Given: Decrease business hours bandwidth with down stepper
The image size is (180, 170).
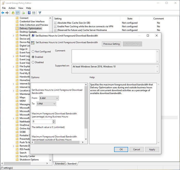Looking at the screenshot, I should (54, 123).
